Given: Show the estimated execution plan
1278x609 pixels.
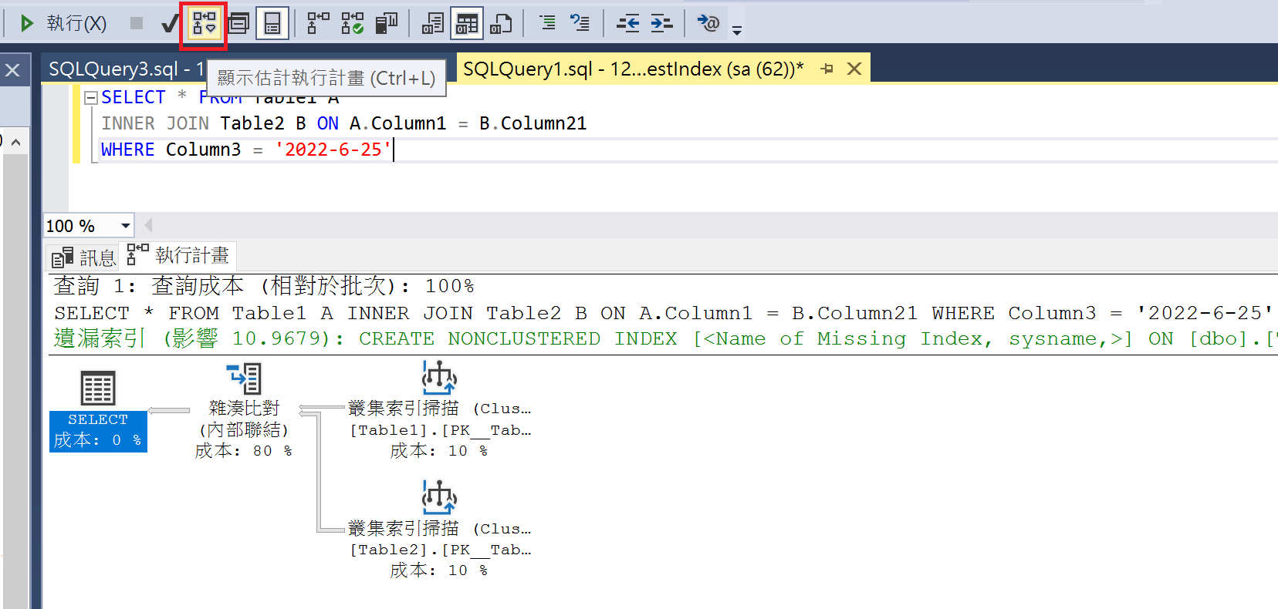Looking at the screenshot, I should [204, 23].
